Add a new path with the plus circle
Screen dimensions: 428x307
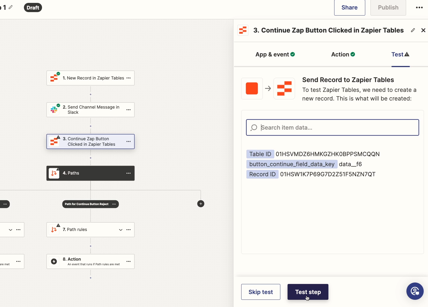click(201, 204)
